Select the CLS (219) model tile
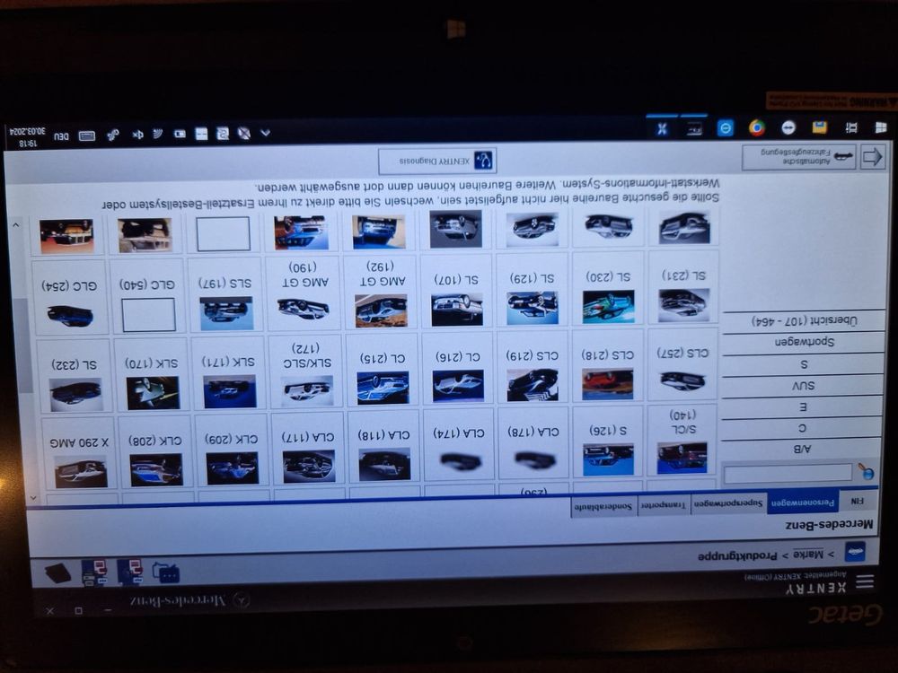This screenshot has height=673, width=898. point(533,367)
